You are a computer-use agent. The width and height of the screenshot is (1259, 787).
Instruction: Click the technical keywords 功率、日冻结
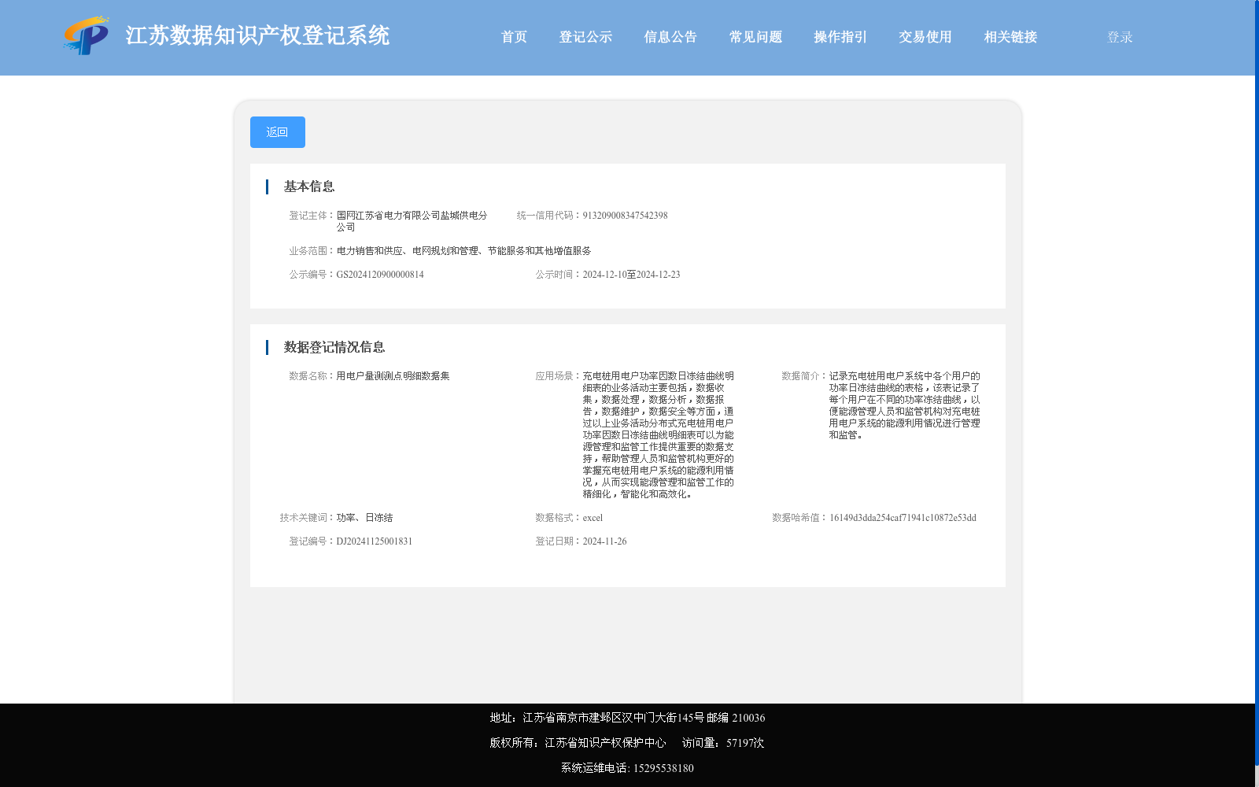364,518
